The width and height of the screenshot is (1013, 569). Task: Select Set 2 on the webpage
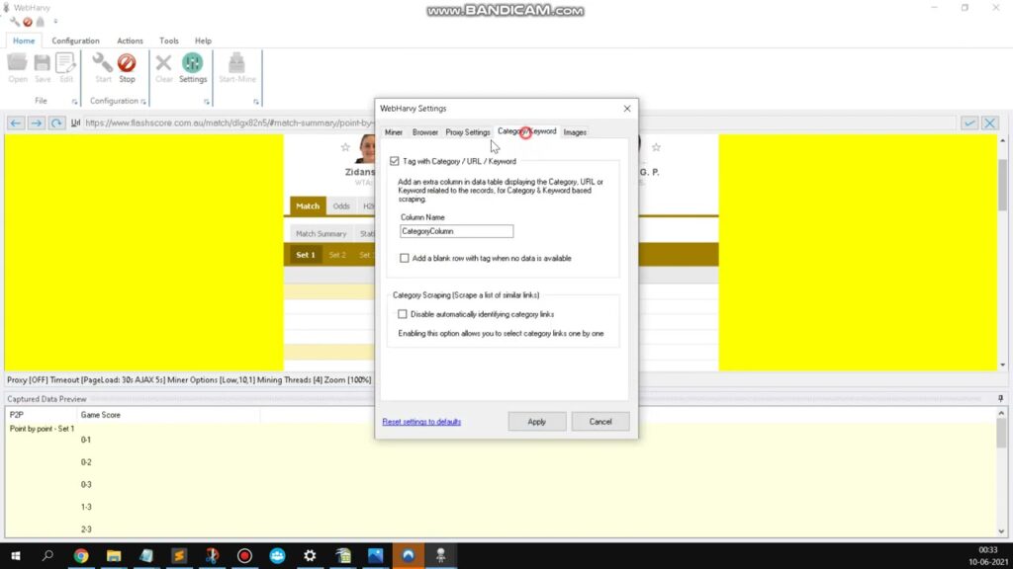click(x=337, y=255)
